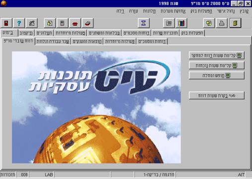Switch to the תקציב tab
This screenshot has width=252, height=179.
(x=26, y=33)
